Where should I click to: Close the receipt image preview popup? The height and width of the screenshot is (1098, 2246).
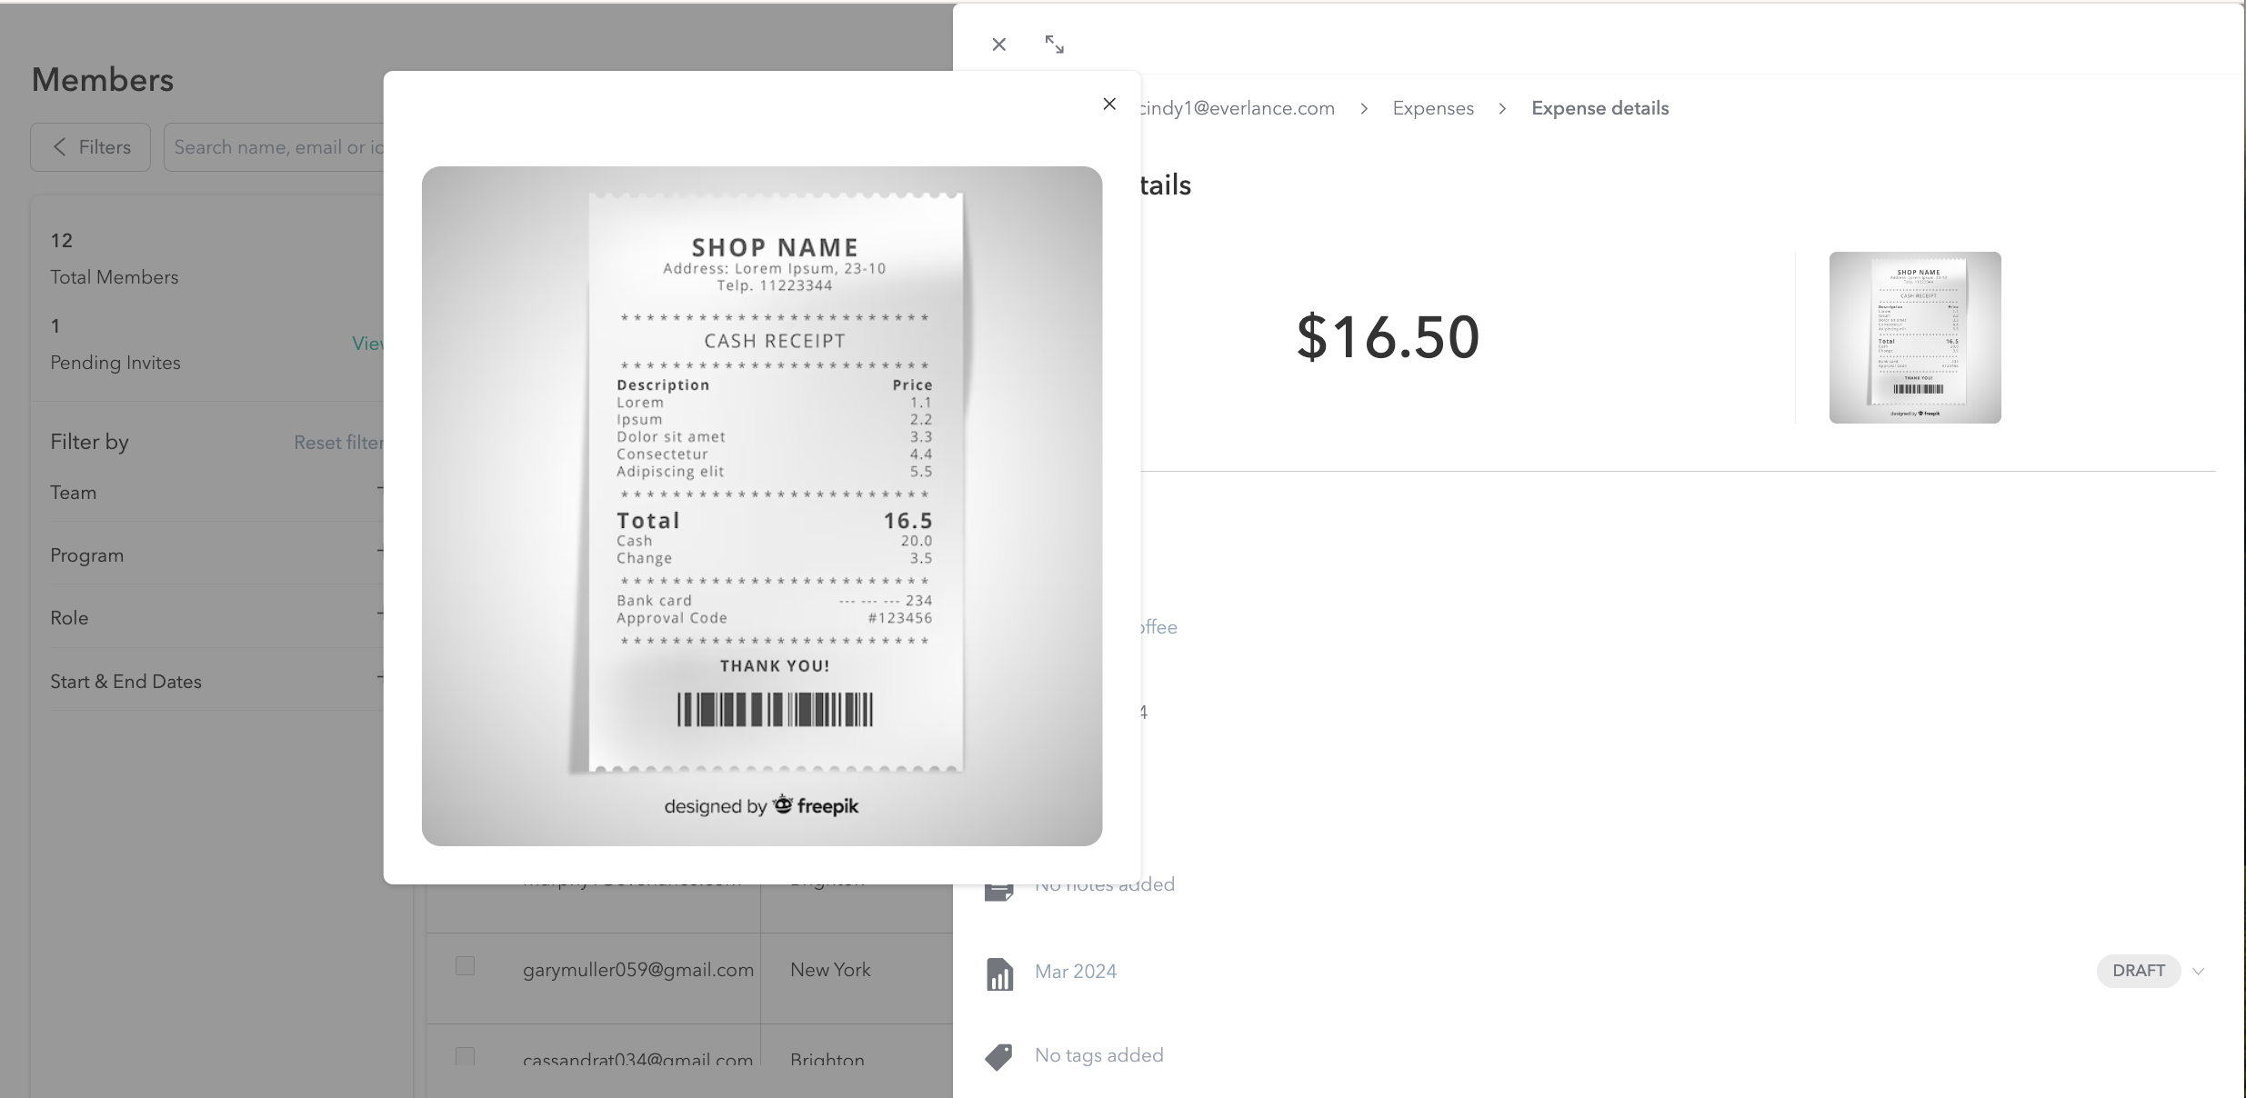(1108, 105)
